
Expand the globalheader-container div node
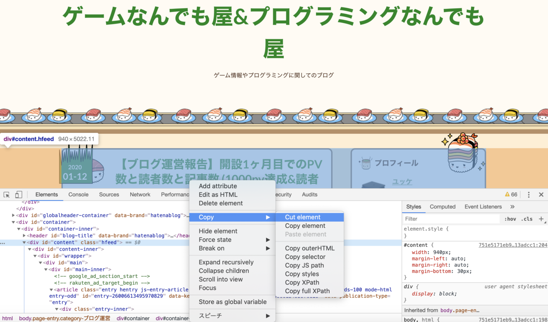coord(13,215)
